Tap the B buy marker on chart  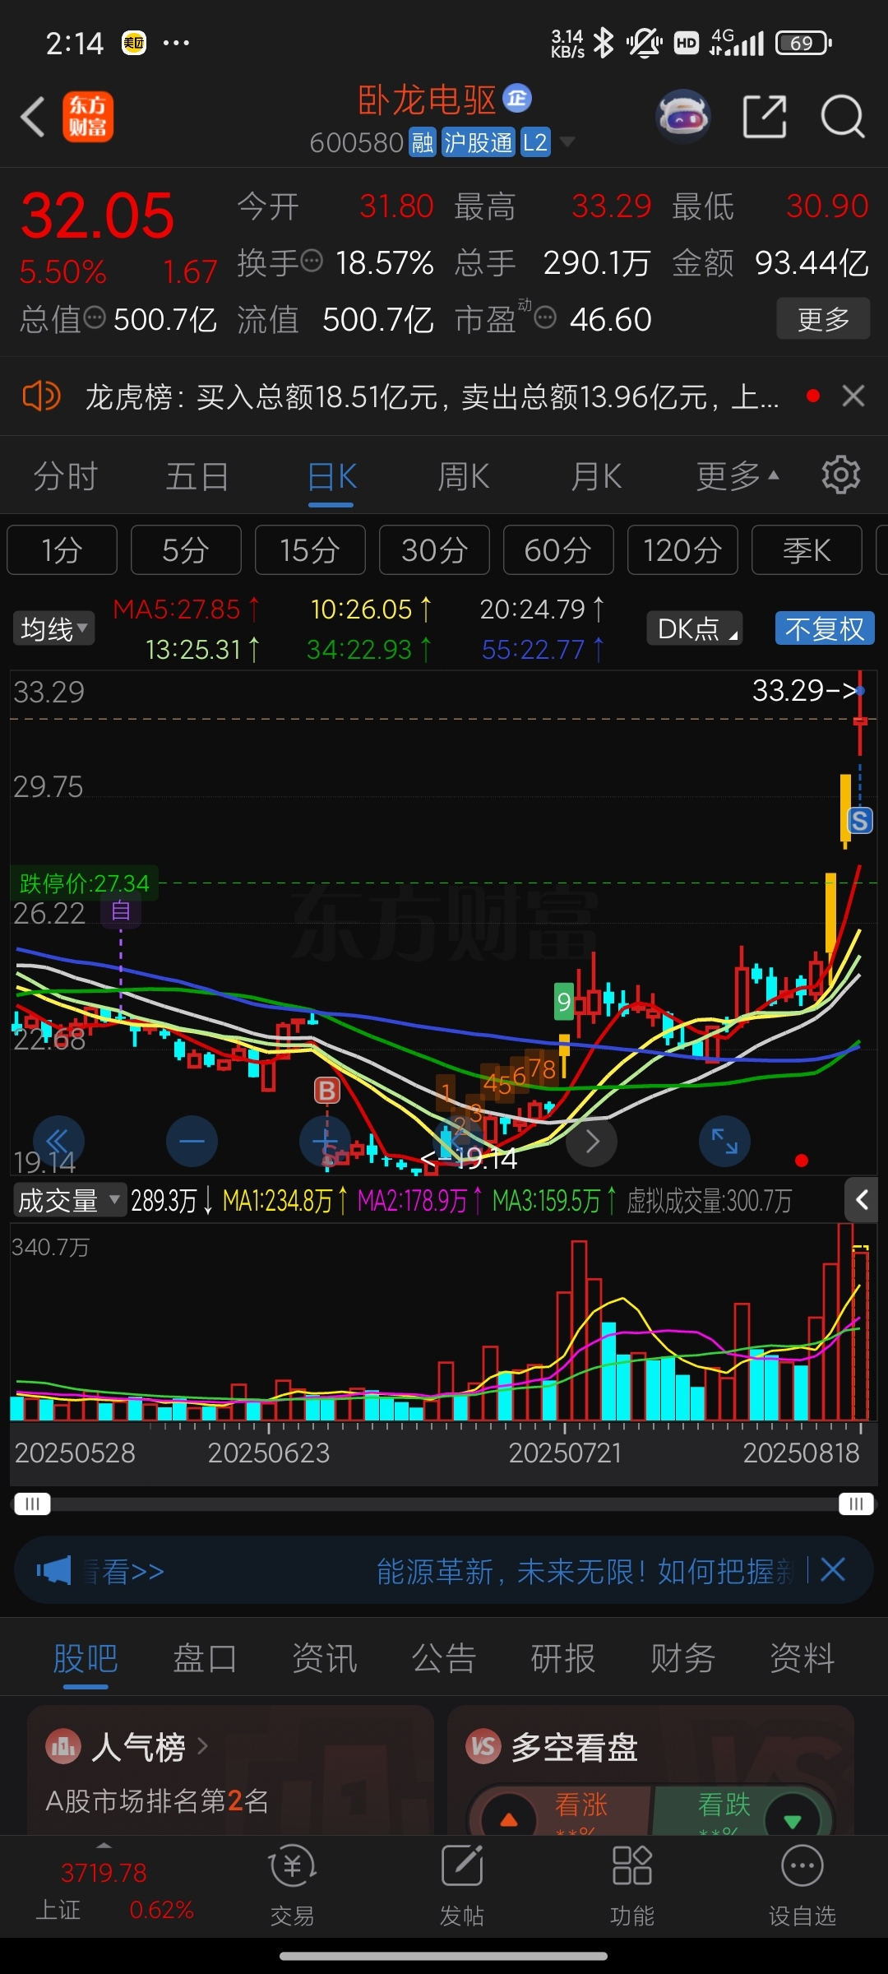(327, 1091)
